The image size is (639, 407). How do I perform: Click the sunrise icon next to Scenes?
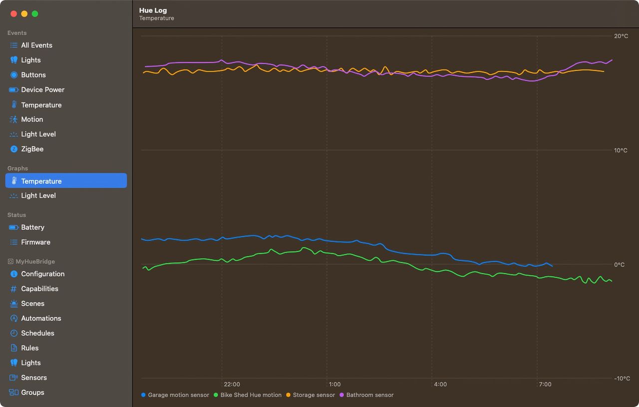14,304
